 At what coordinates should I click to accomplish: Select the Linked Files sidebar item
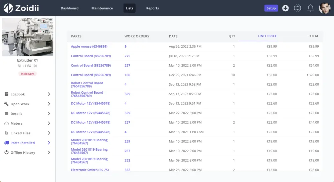click(x=27, y=133)
